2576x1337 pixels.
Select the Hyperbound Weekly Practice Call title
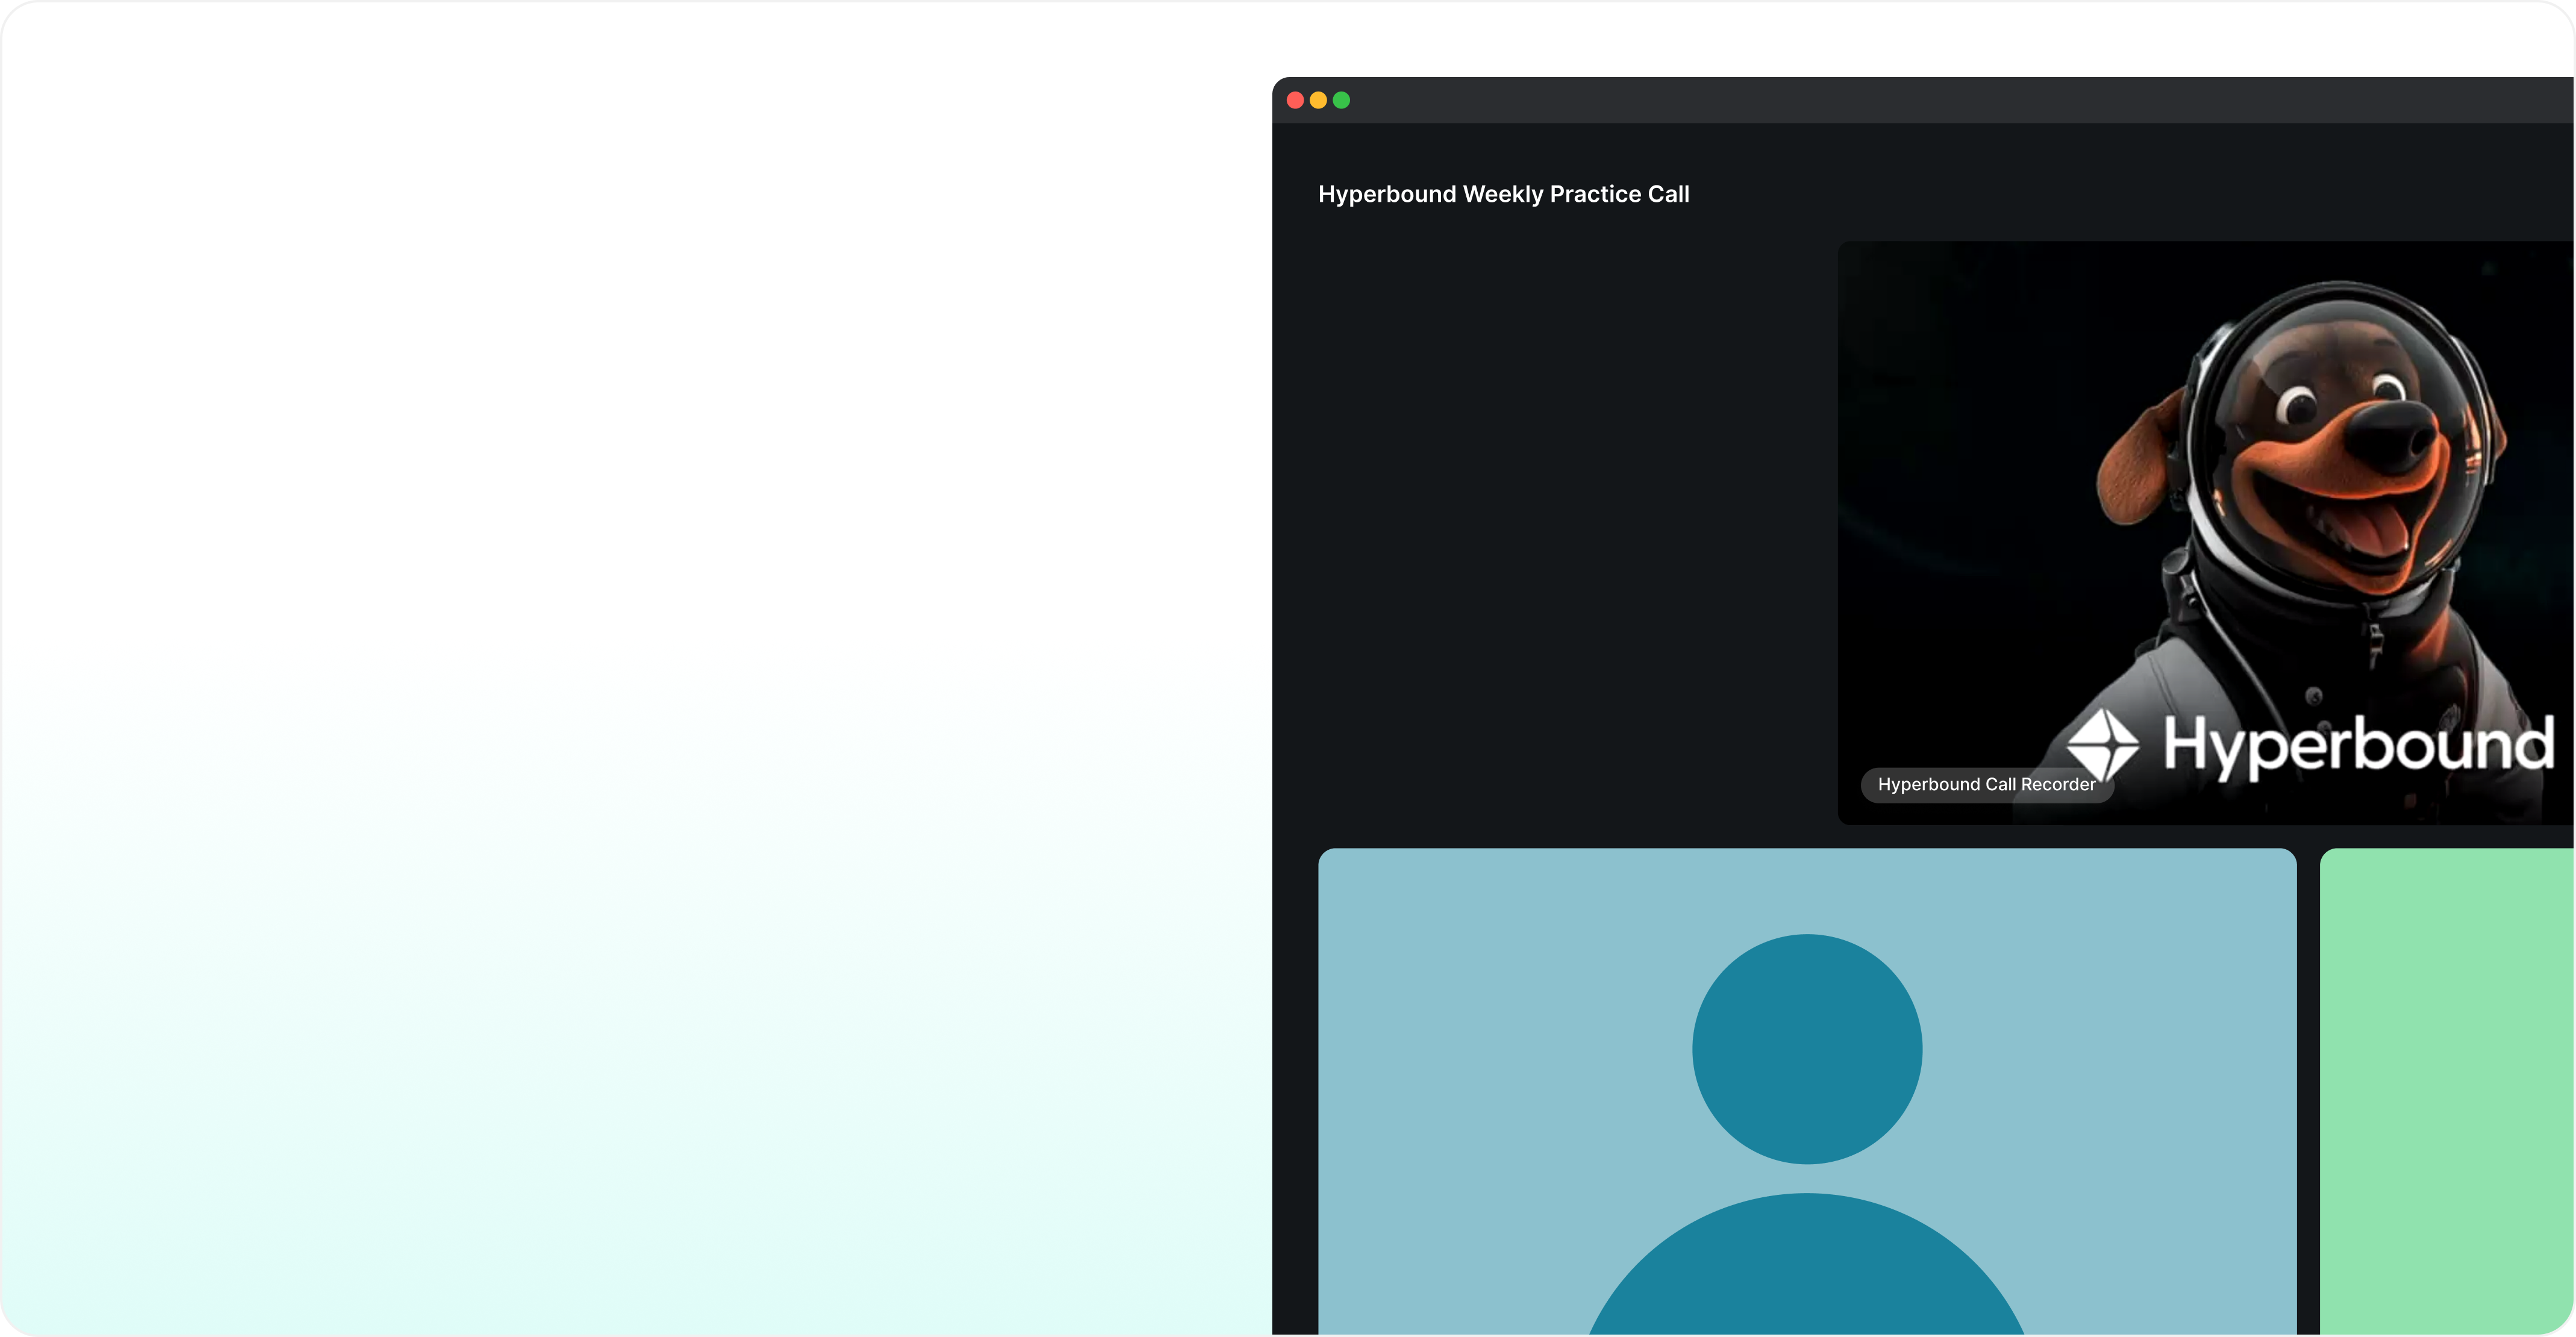pyautogui.click(x=1503, y=194)
